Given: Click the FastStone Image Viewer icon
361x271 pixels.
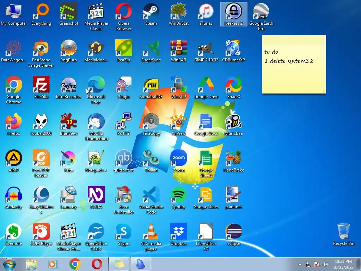Looking at the screenshot, I should [41, 54].
